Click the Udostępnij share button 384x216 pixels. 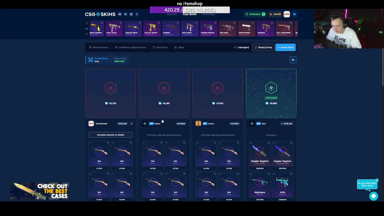pos(241,47)
